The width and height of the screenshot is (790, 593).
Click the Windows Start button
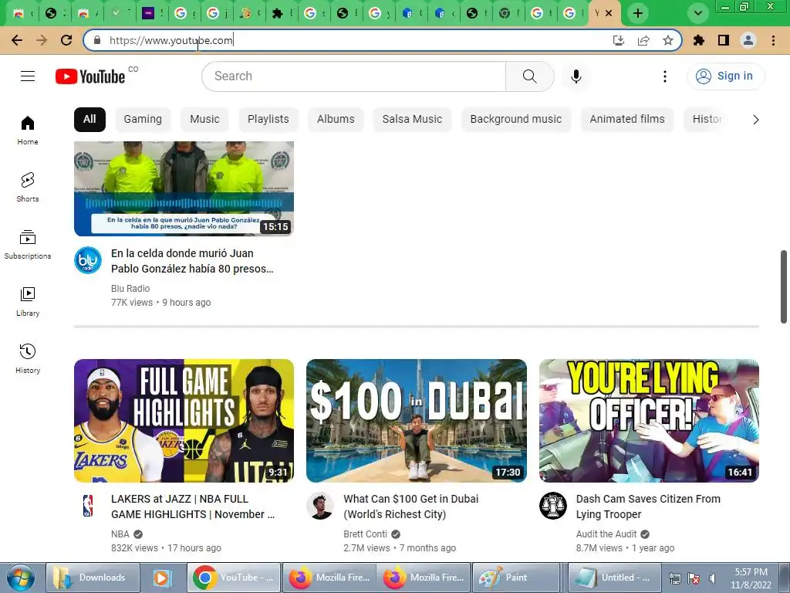(x=20, y=578)
